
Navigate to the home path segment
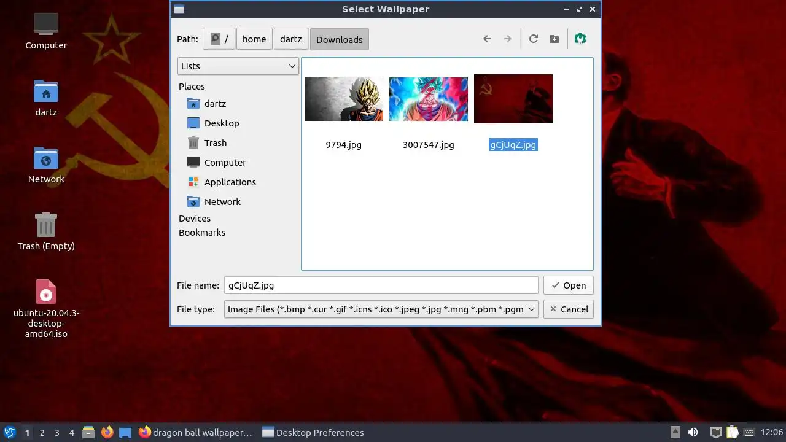[x=254, y=39]
